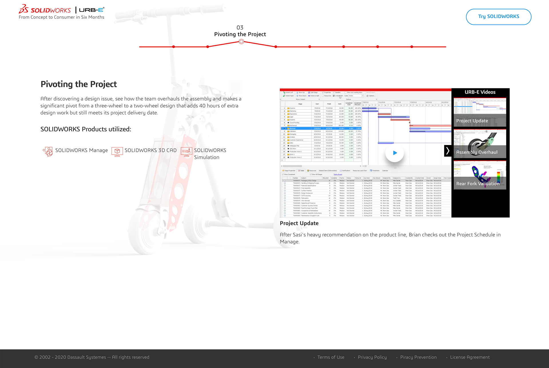
Task: Select the fifth timeline dot
Action: tap(310, 47)
